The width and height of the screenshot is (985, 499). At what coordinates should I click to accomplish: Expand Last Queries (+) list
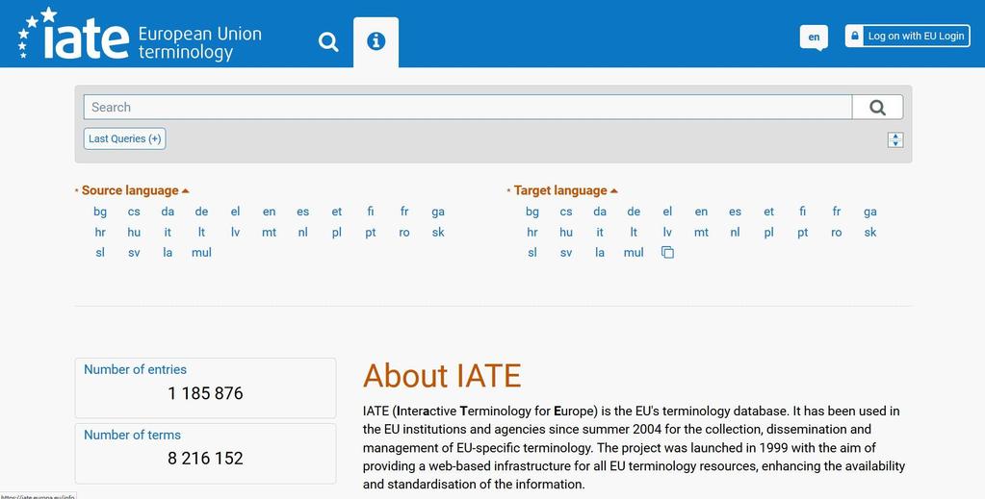124,138
